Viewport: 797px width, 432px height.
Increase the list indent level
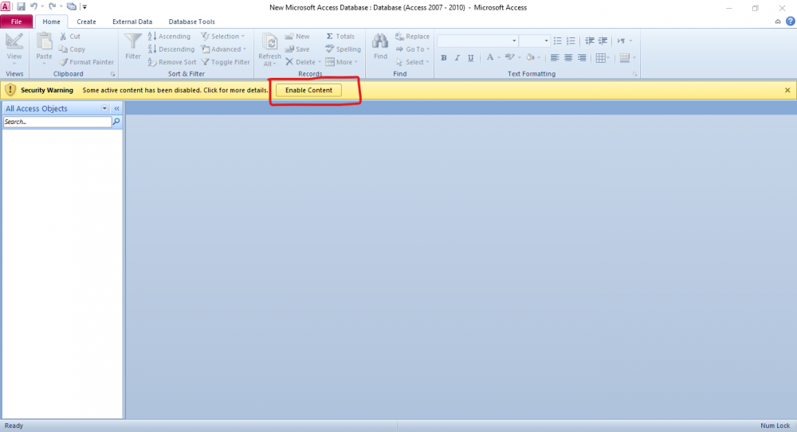click(603, 41)
